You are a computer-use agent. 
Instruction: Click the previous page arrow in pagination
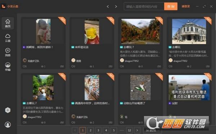tap(75, 130)
